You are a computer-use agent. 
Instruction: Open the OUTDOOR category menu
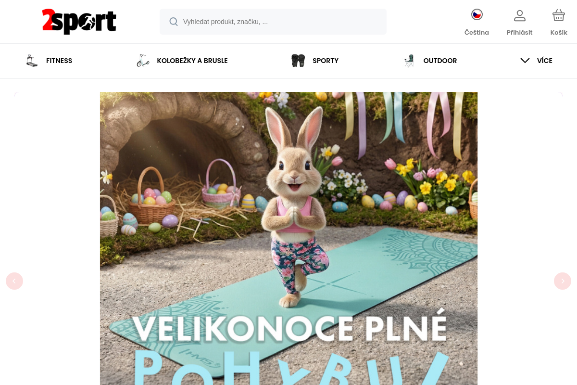(x=440, y=61)
